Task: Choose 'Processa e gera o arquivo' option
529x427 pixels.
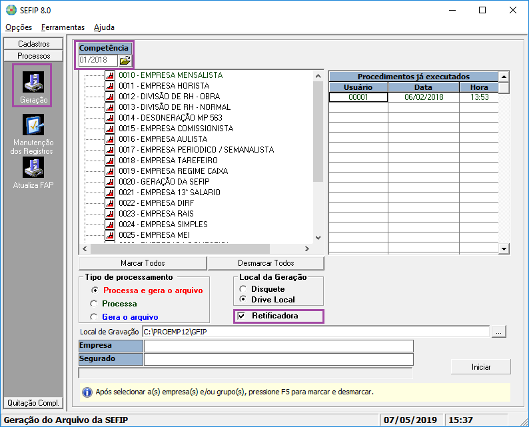Action: [x=95, y=290]
